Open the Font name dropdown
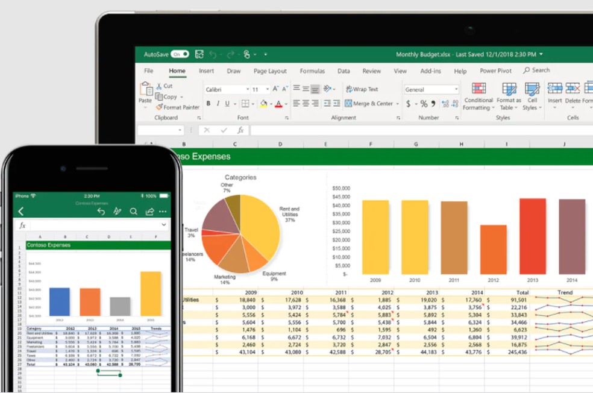 [x=248, y=90]
